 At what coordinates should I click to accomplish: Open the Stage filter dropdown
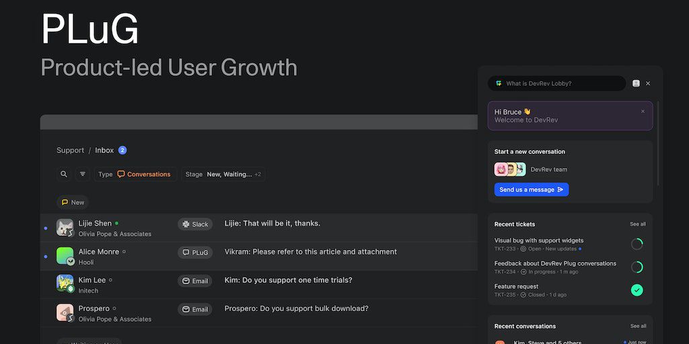223,174
